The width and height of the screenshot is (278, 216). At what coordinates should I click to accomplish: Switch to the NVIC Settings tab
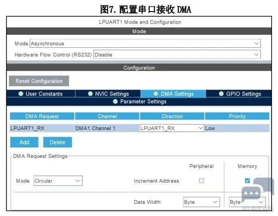click(x=108, y=94)
